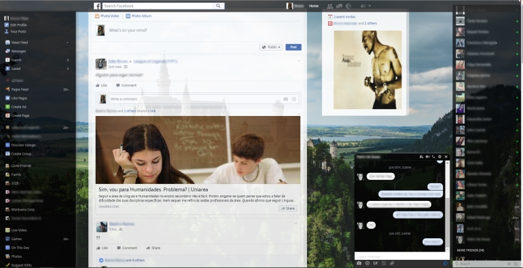Click the search magnifier button
Image resolution: width=523 pixels, height=268 pixels.
click(218, 6)
